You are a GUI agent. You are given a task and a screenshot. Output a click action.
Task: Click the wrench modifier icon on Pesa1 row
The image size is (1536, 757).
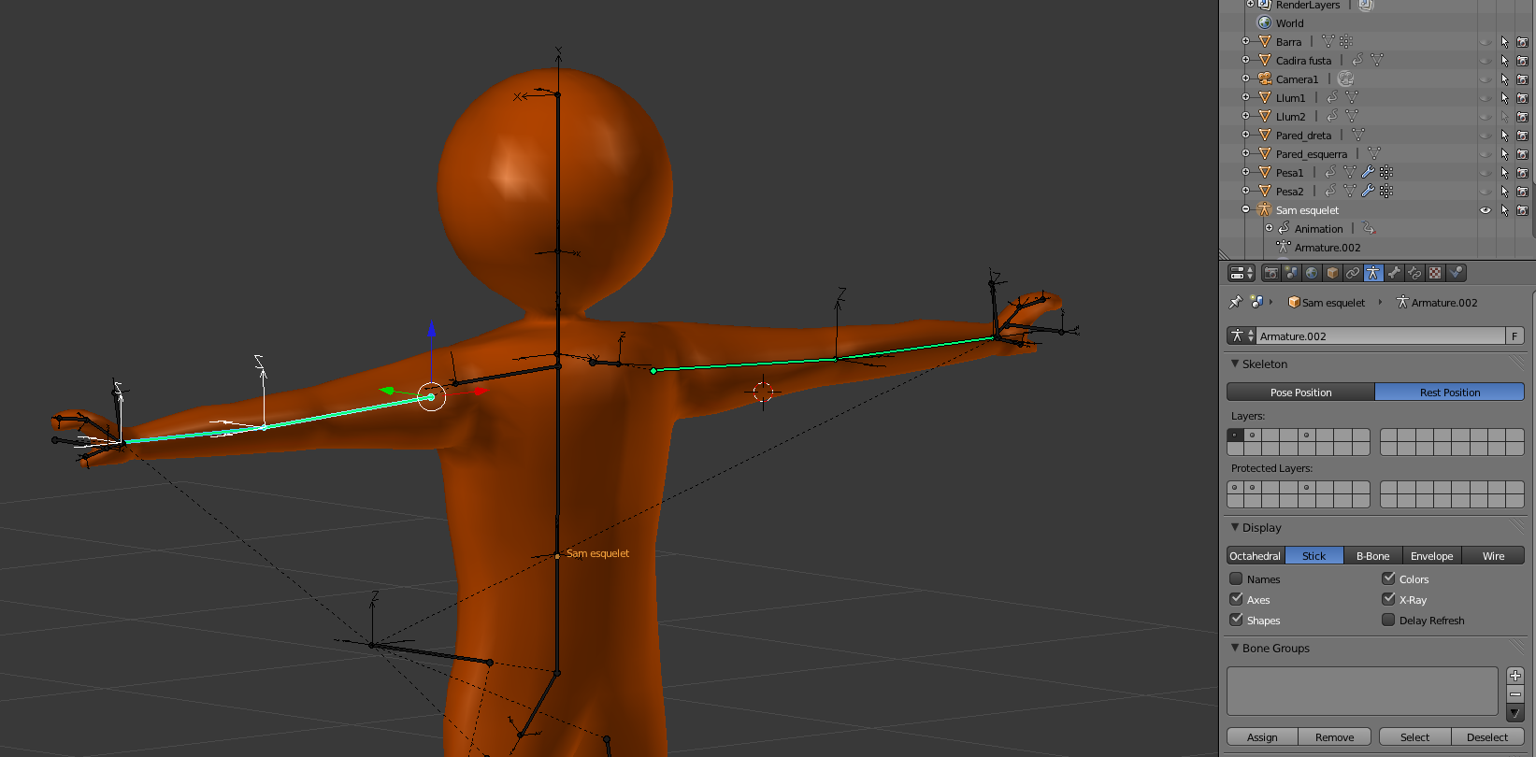[x=1368, y=172]
